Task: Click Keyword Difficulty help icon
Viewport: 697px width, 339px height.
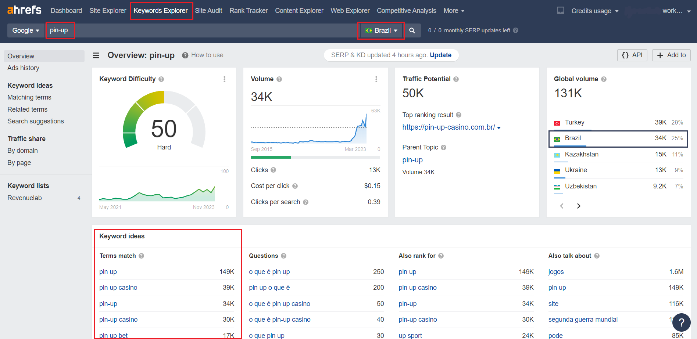Action: (161, 79)
